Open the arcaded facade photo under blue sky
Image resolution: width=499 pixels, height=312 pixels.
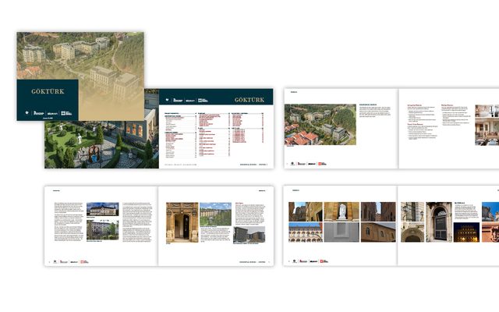pyautogui.click(x=305, y=232)
